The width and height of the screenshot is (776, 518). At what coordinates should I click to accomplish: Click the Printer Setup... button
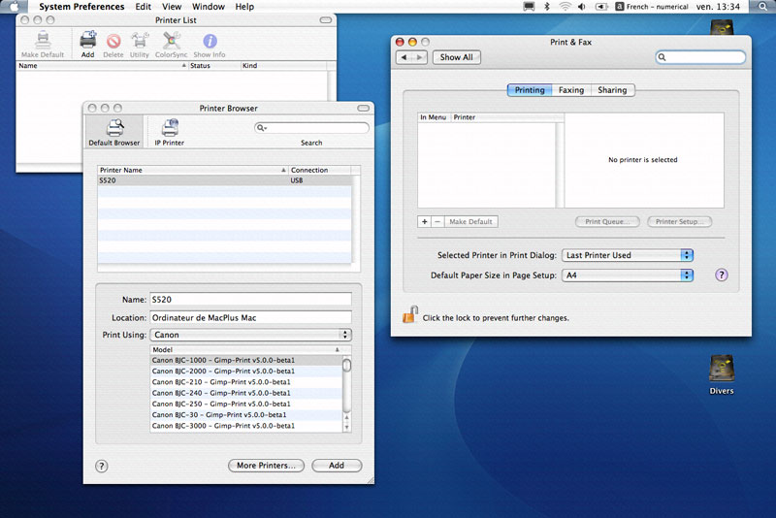click(680, 221)
